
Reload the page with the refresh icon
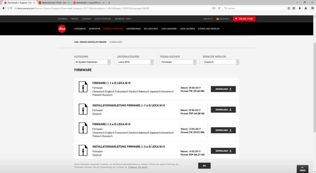(x=219, y=8)
